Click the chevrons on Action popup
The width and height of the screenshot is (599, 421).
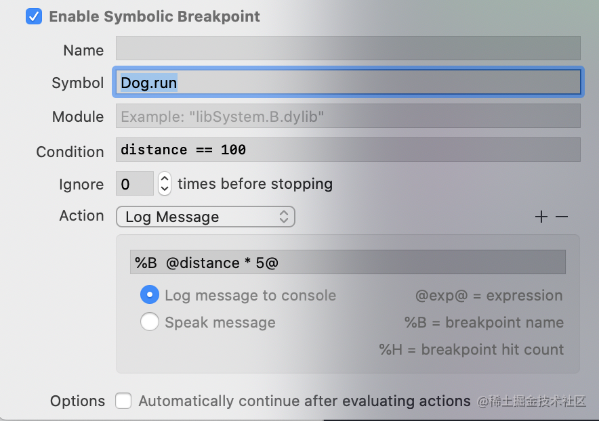click(x=284, y=217)
